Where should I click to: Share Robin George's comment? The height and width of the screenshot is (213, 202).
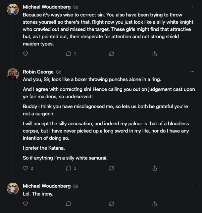[x=155, y=168]
